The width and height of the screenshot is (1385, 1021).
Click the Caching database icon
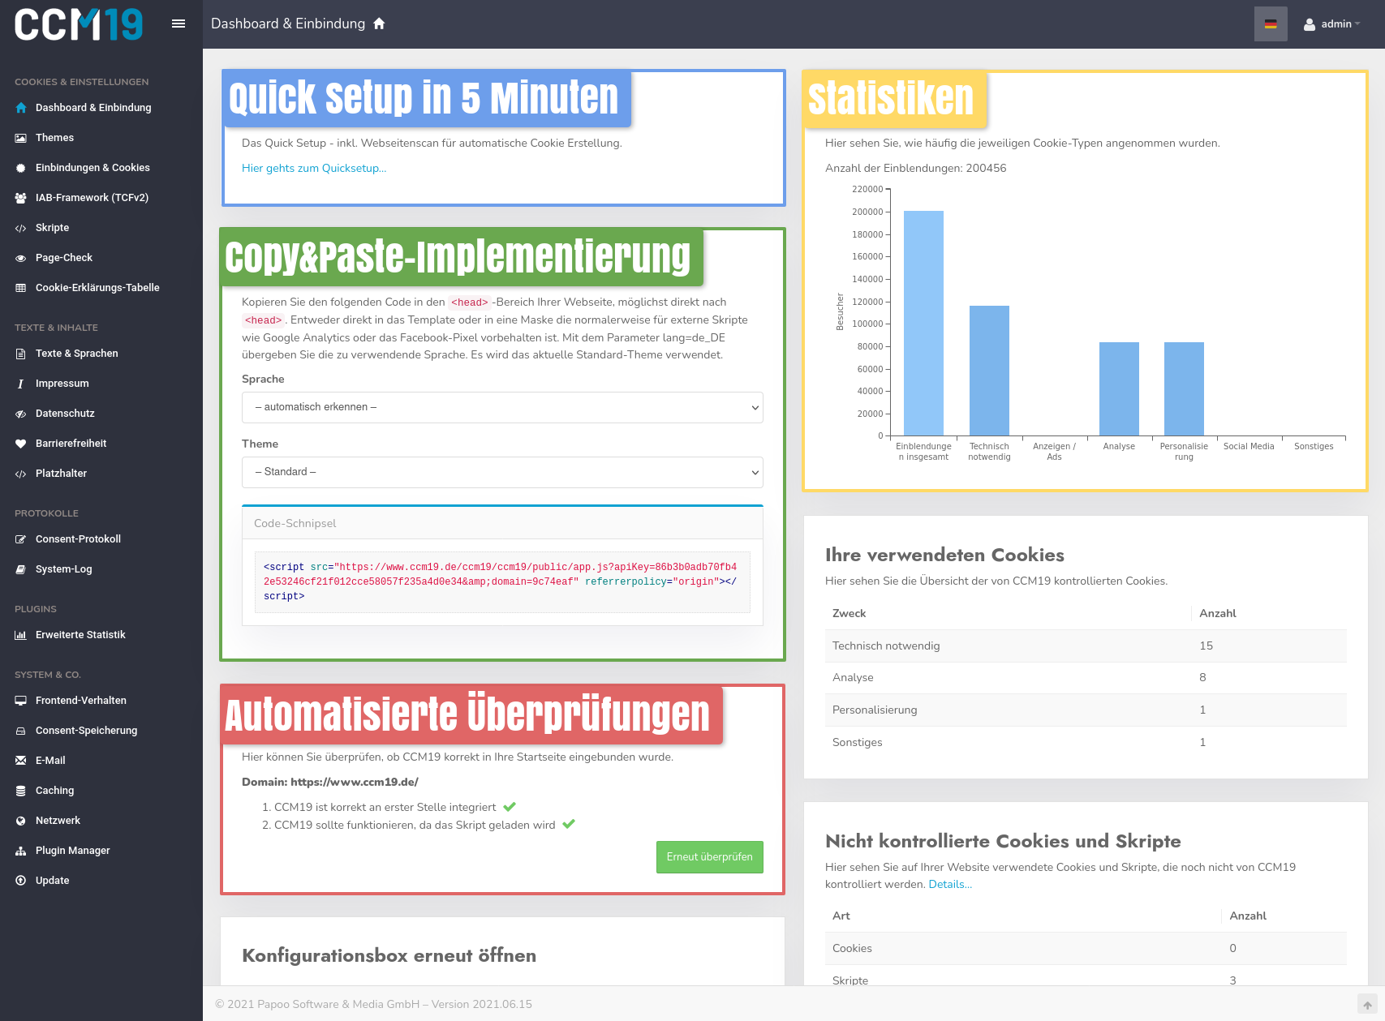21,791
